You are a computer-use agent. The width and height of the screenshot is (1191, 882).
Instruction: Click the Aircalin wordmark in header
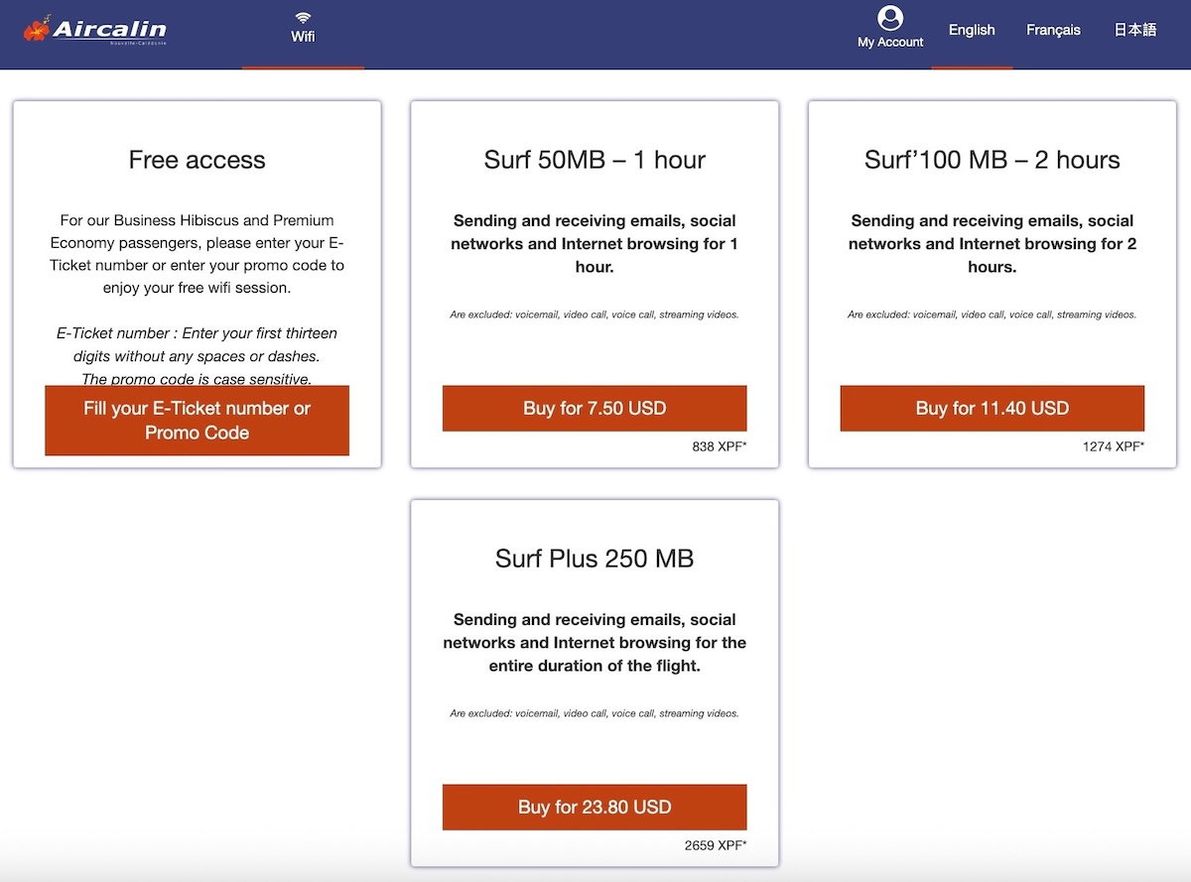pyautogui.click(x=109, y=30)
